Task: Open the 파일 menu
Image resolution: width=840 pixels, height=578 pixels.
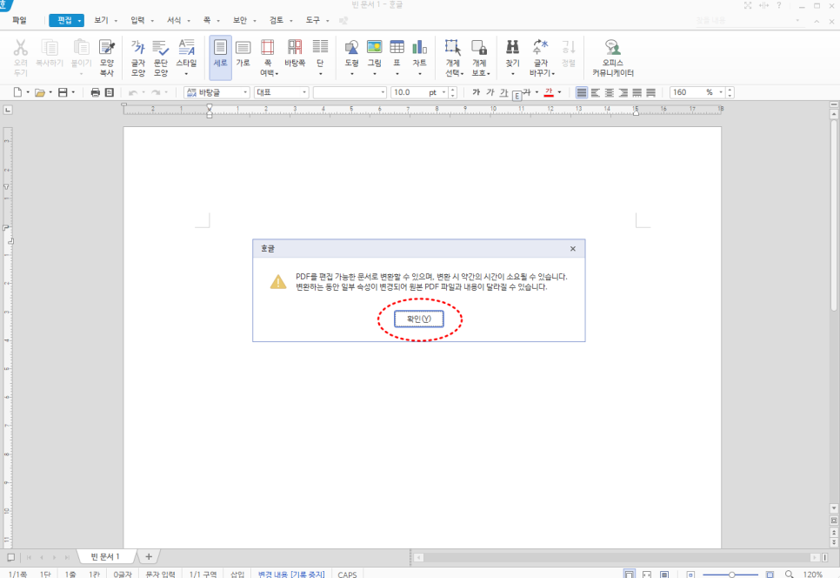Action: point(19,20)
